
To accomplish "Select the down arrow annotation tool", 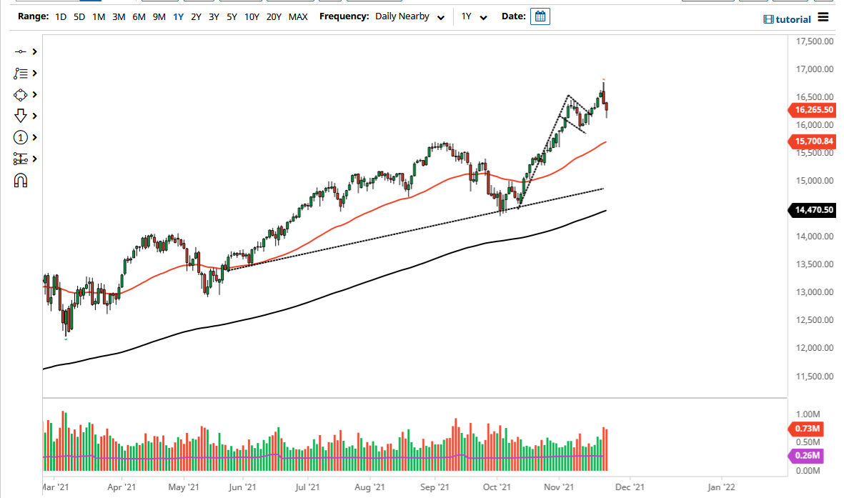I will [20, 115].
